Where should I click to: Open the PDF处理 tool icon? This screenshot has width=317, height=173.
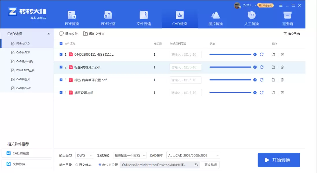tap(108, 15)
